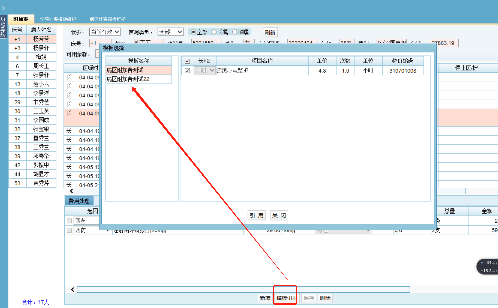498x308 pixels.
Task: Switch to 全院计费模板维护 tab
Action: [58, 19]
